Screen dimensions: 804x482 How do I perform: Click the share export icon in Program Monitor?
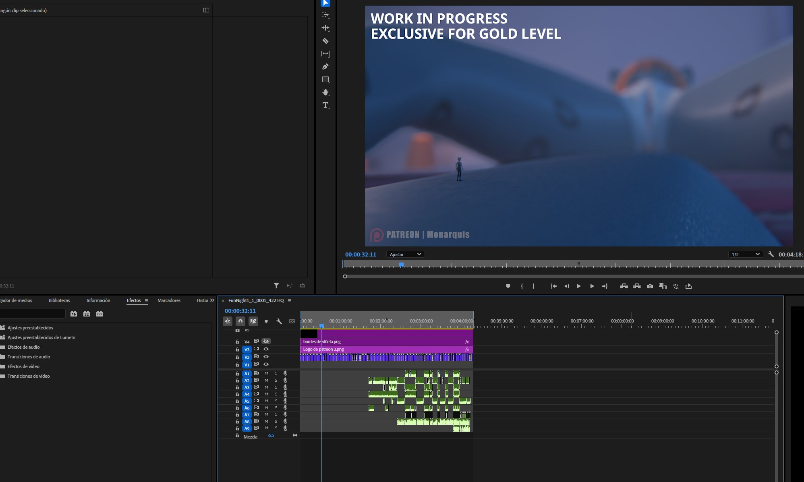pos(688,286)
